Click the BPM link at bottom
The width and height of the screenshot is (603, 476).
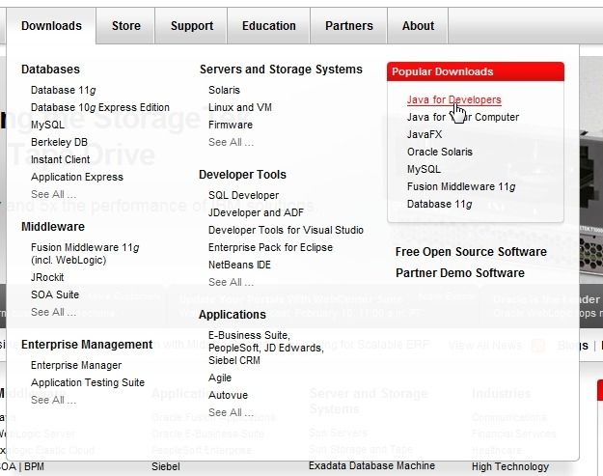[x=34, y=466]
